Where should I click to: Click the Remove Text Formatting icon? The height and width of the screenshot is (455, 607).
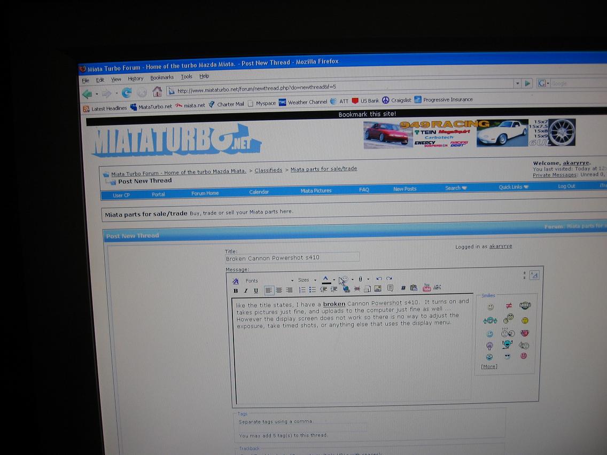(235, 281)
